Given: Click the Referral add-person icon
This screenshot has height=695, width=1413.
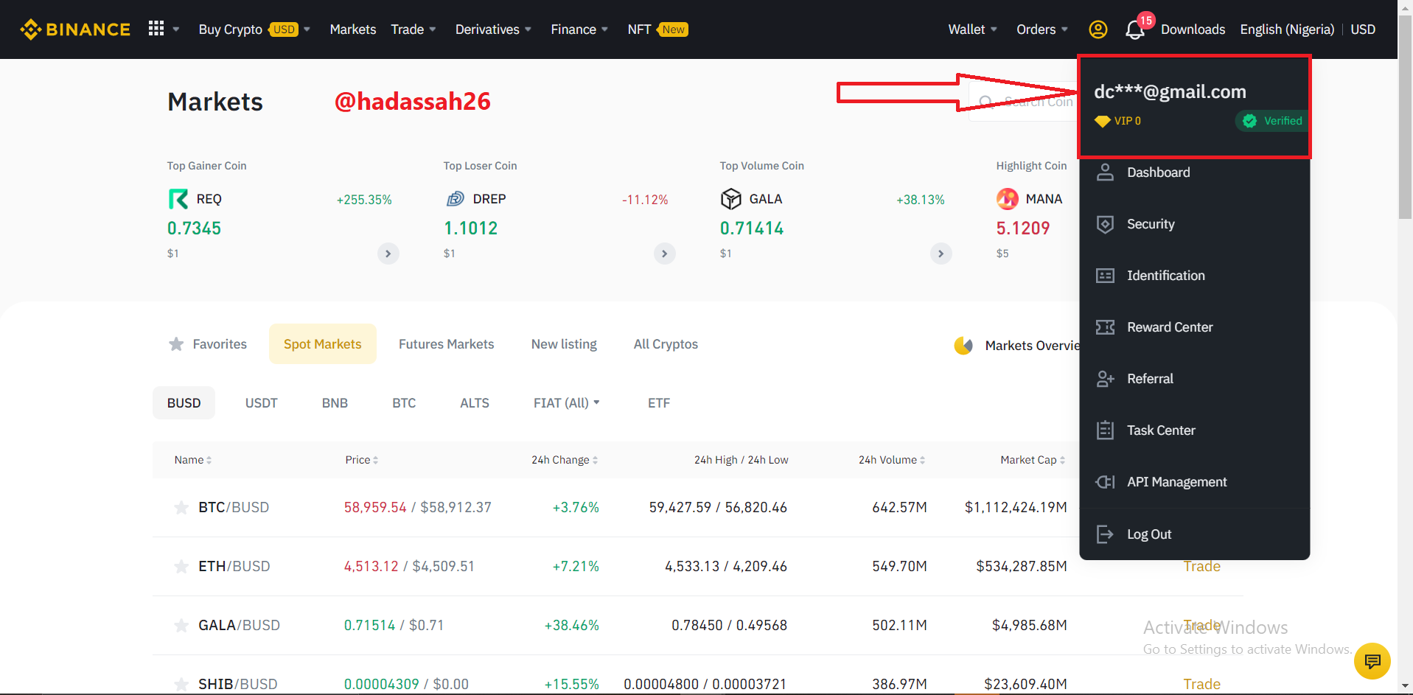Looking at the screenshot, I should pos(1105,379).
